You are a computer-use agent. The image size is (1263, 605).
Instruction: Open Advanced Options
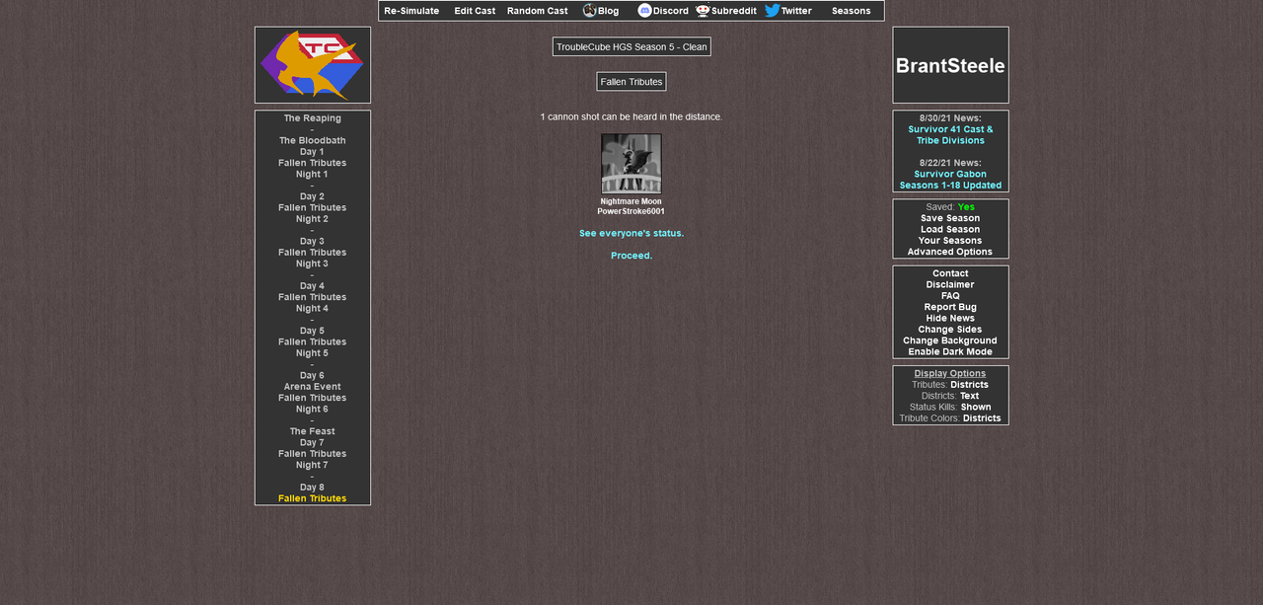950,252
